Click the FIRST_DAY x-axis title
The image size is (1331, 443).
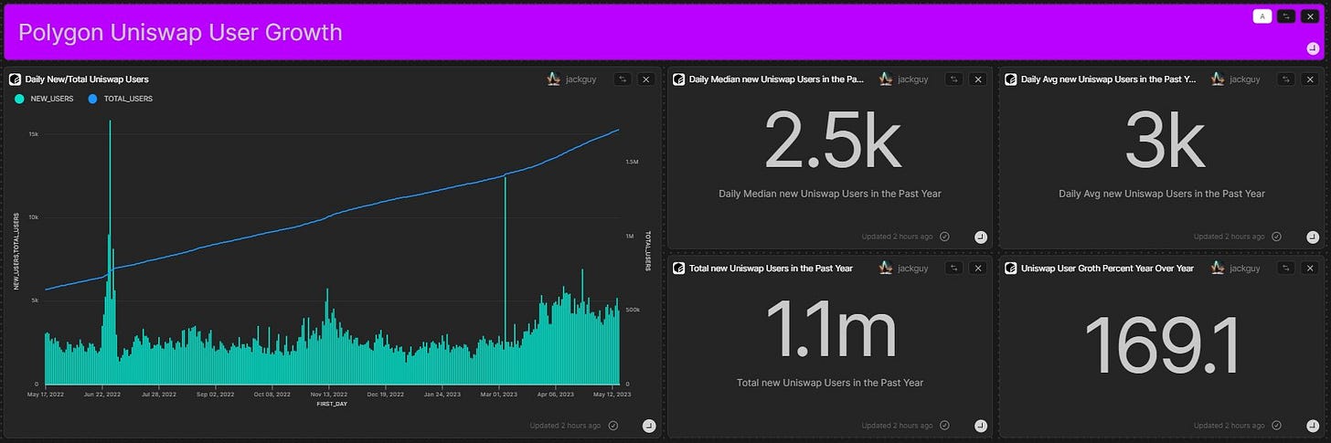click(332, 403)
